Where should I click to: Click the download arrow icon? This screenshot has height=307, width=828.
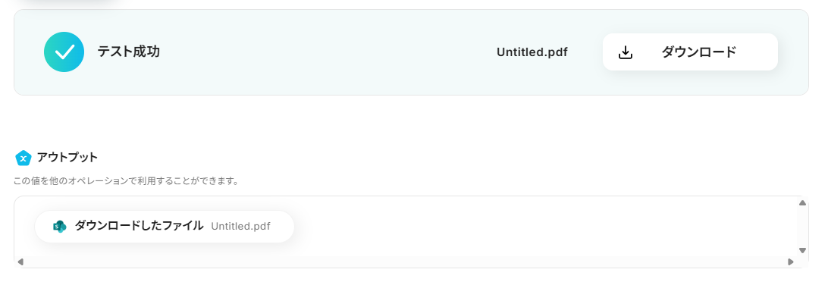[626, 52]
